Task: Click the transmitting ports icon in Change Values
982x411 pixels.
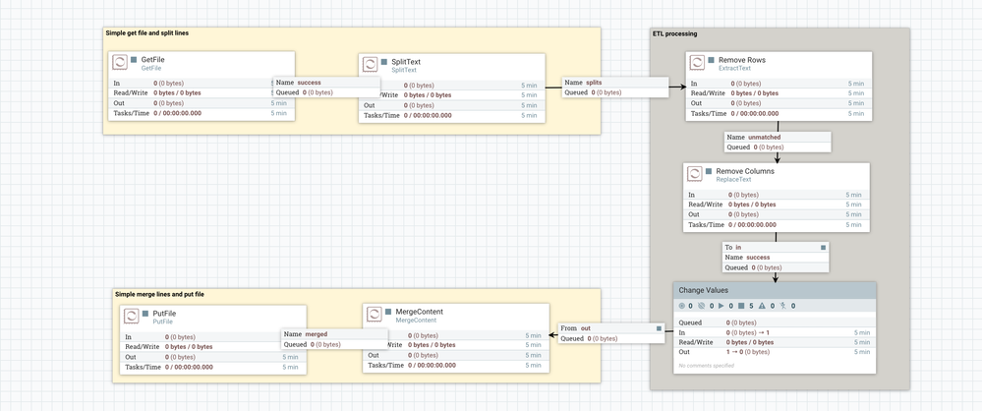Action: [682, 306]
